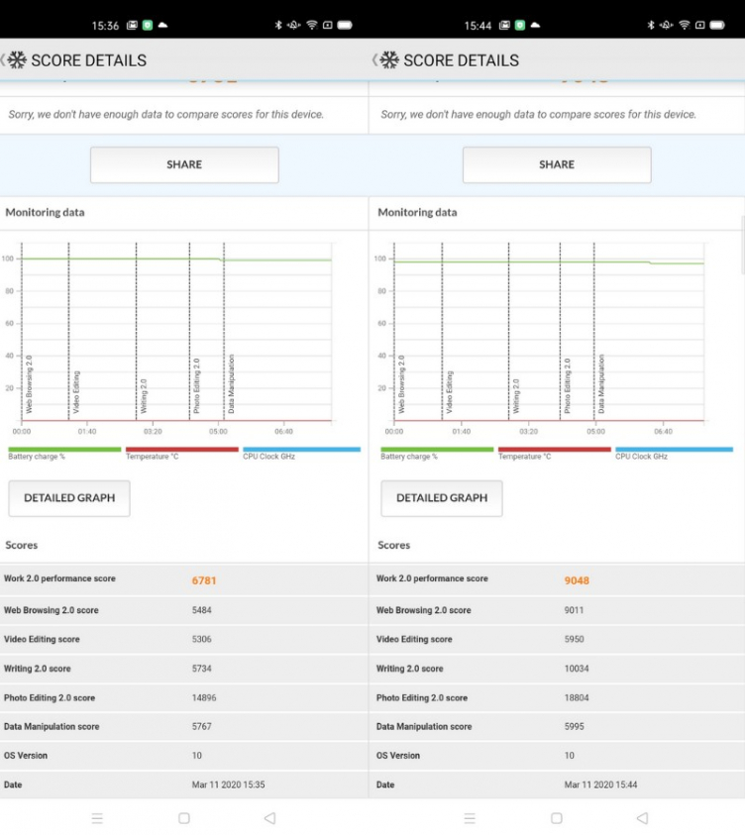The width and height of the screenshot is (745, 835).
Task: Click green Battery charge % legend on left
Action: (63, 450)
